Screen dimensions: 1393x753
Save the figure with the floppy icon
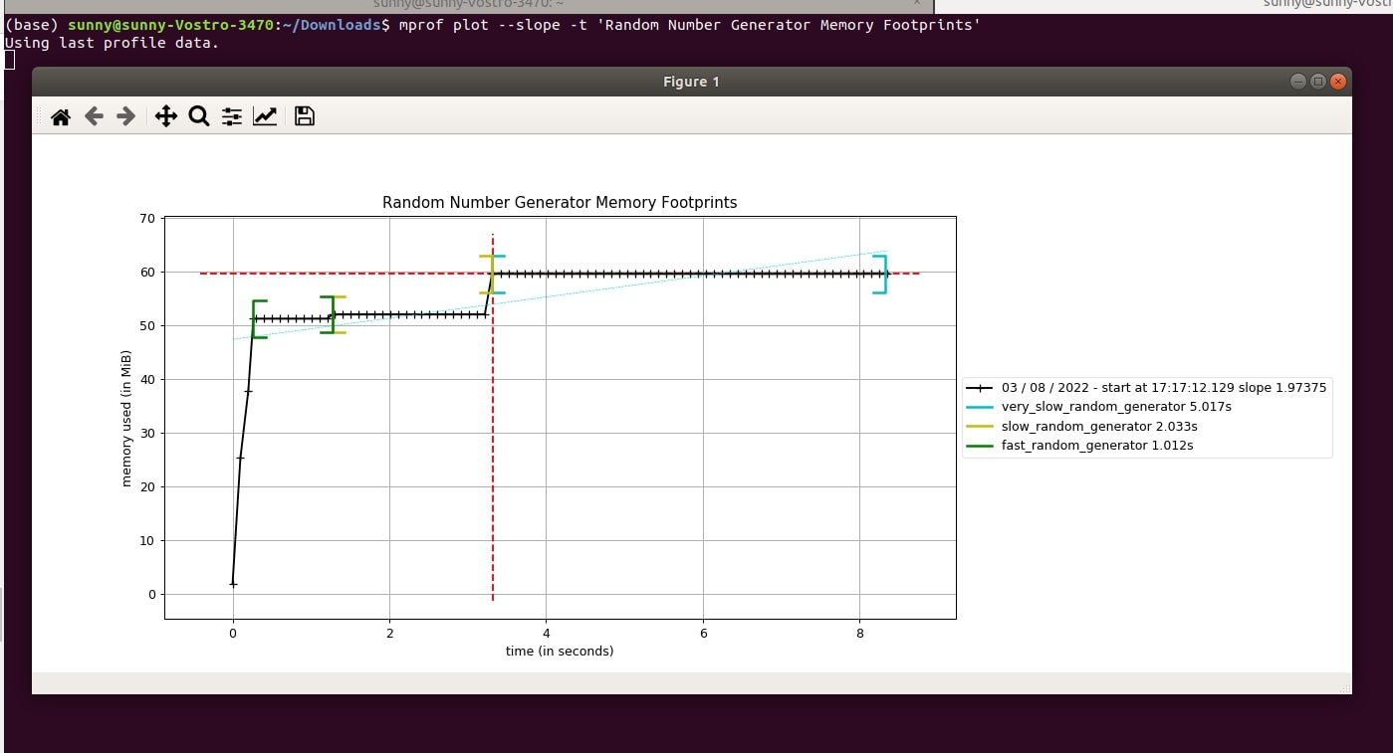coord(305,116)
